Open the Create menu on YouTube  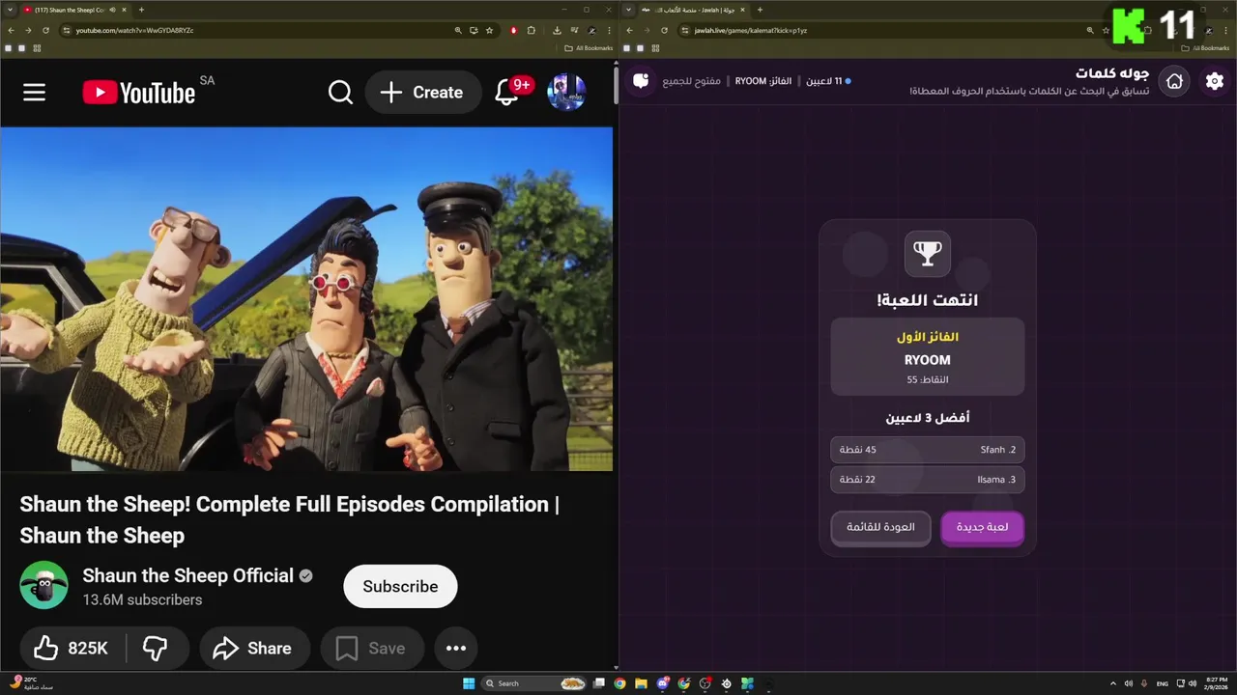click(x=422, y=92)
